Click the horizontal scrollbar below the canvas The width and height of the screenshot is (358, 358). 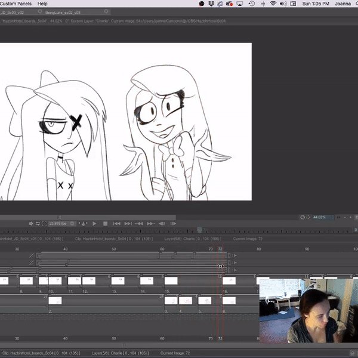88,217
